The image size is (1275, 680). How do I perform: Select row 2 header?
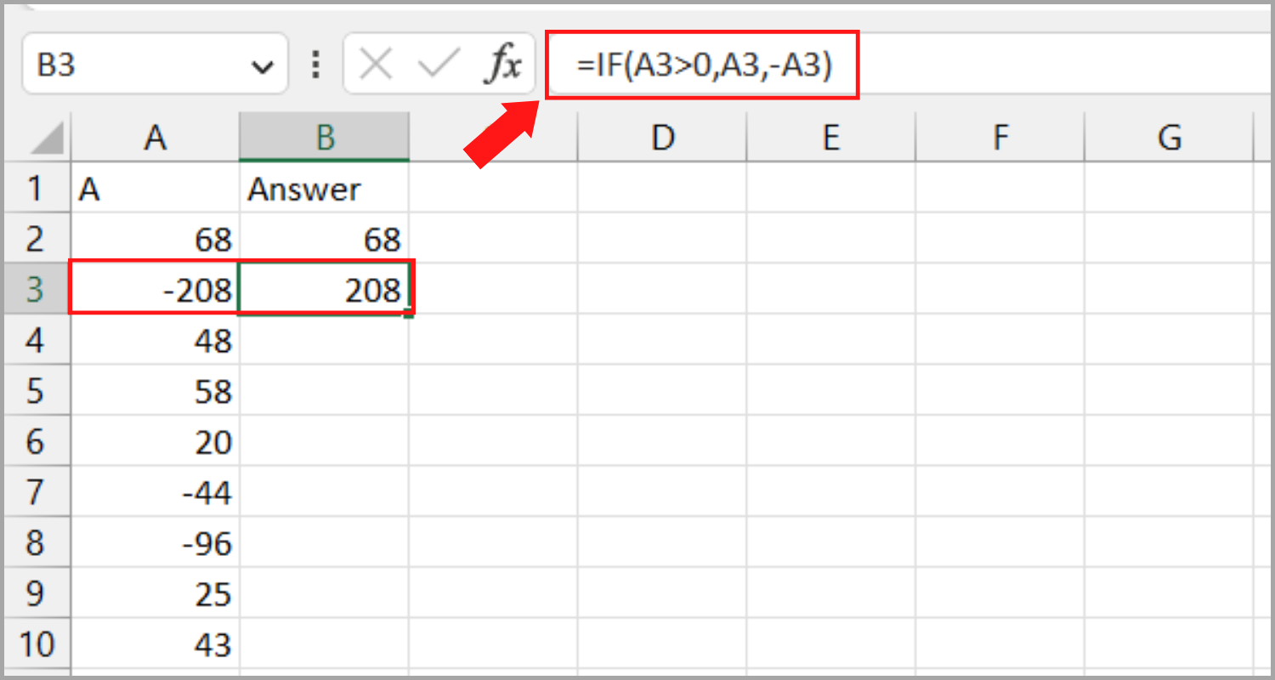36,239
